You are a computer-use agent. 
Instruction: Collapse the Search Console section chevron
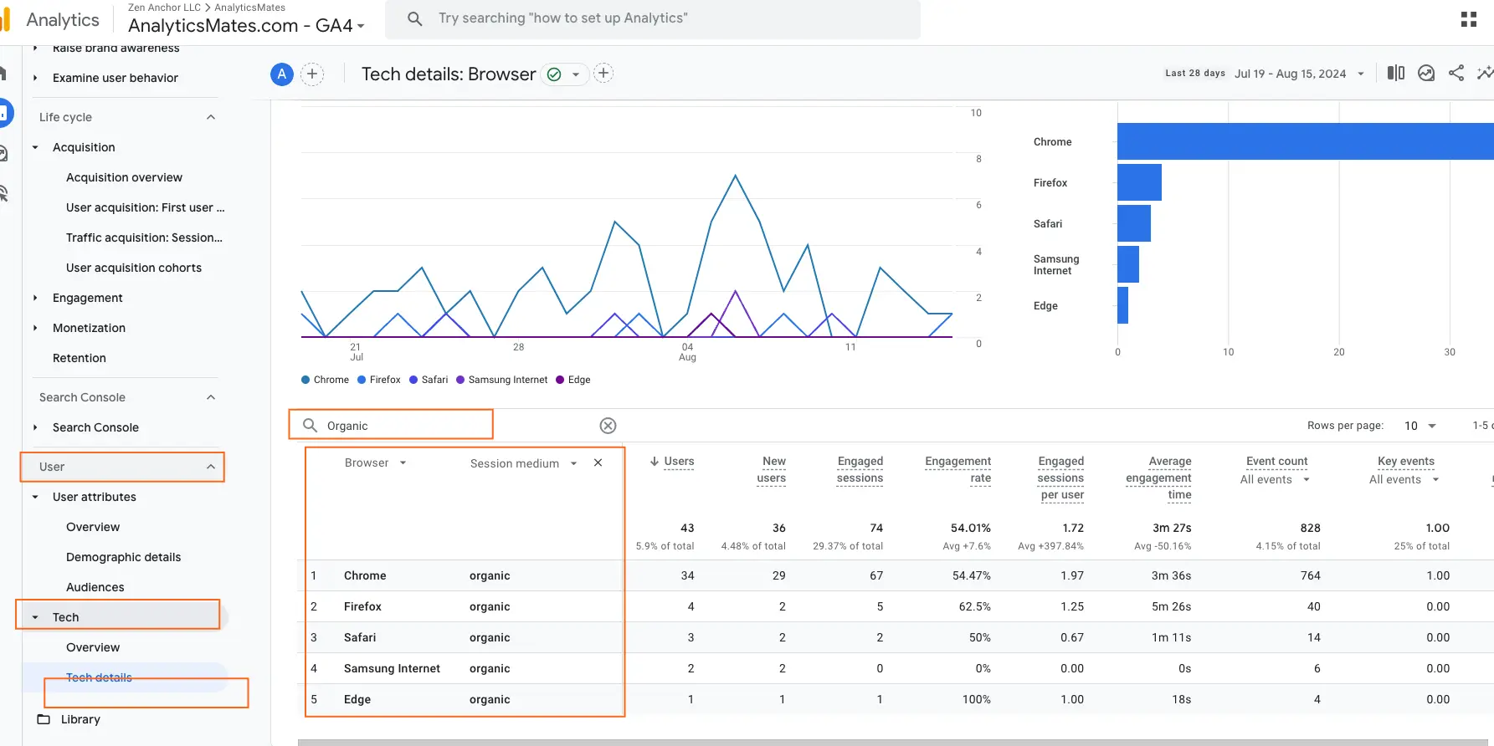pos(211,397)
